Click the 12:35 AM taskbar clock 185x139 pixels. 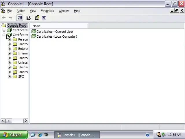point(175,135)
